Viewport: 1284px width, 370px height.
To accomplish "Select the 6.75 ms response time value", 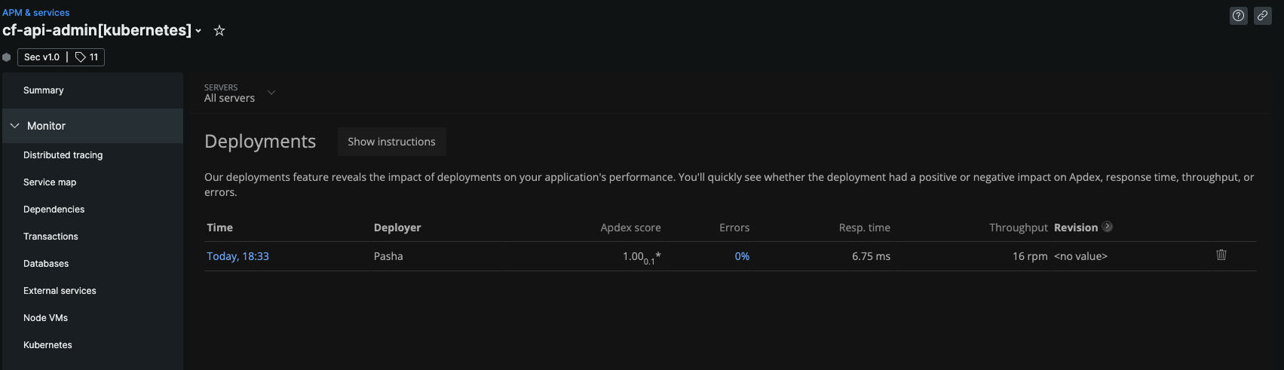I will coord(872,256).
